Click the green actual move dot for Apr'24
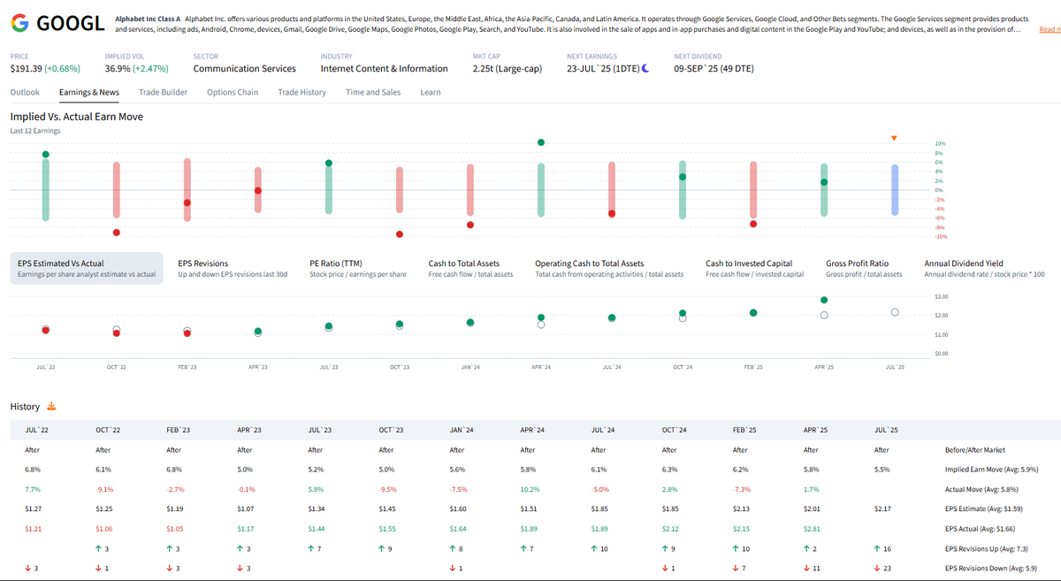This screenshot has height=581, width=1061. [541, 142]
